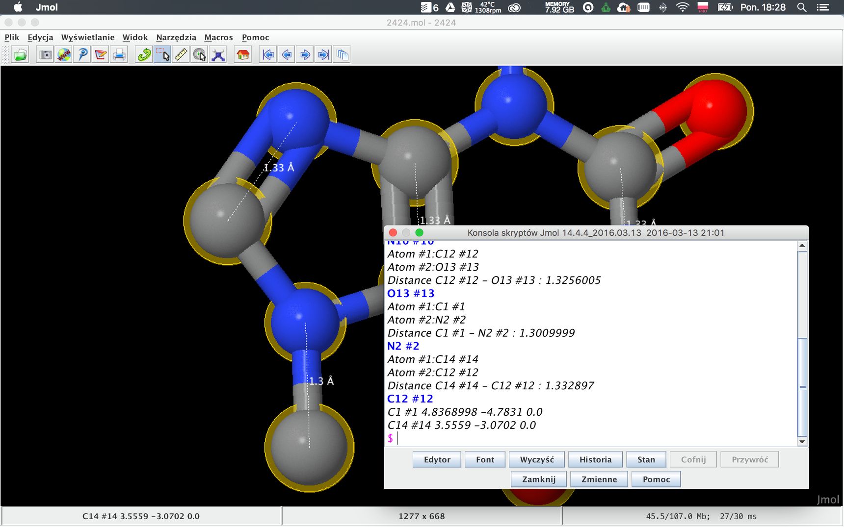
Task: Click the console line 'N2 #2'
Action: click(403, 346)
